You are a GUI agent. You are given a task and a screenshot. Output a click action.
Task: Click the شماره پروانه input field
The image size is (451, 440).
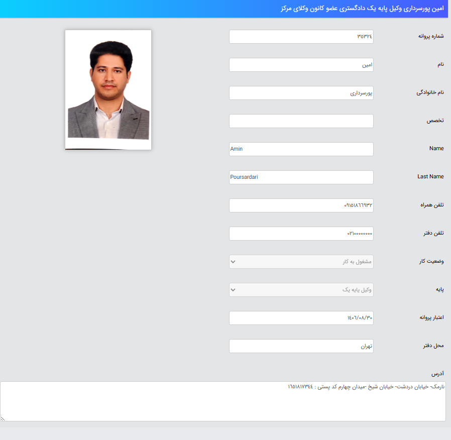[301, 37]
